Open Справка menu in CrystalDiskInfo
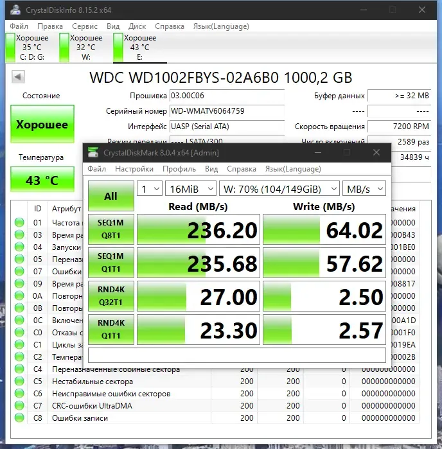This screenshot has width=442, height=449. coord(170,26)
